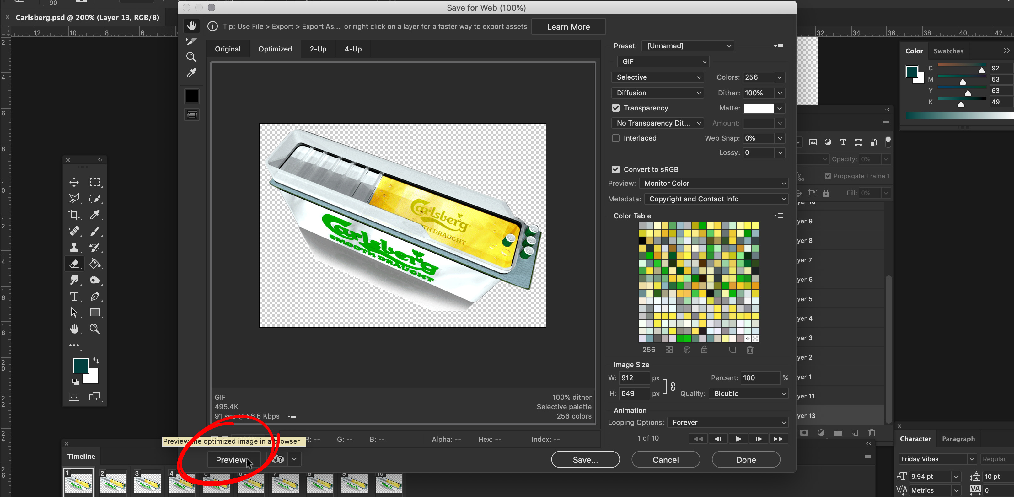1014x497 pixels.
Task: Switch to the Original tab
Action: click(228, 49)
